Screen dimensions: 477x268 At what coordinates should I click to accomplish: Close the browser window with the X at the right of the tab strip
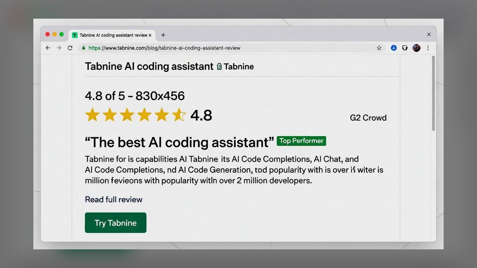(429, 35)
